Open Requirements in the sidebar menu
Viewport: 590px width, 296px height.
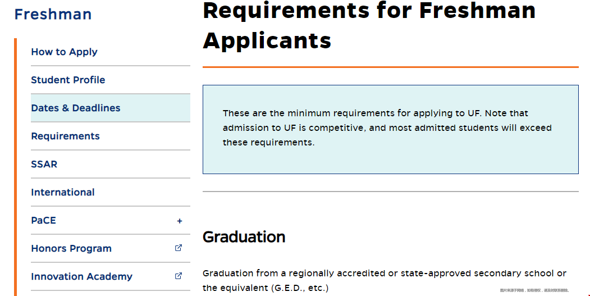(x=65, y=136)
